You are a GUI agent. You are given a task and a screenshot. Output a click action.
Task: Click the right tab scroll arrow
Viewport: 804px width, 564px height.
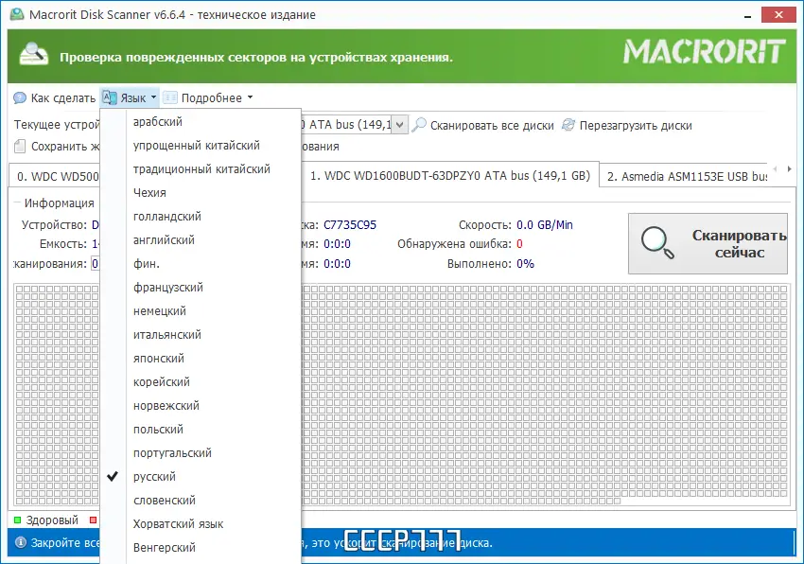789,168
